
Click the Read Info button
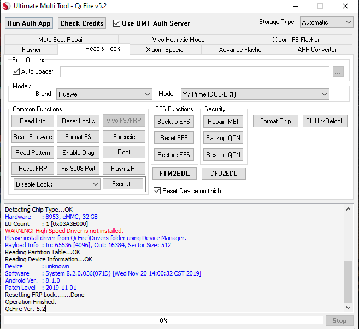(x=33, y=121)
